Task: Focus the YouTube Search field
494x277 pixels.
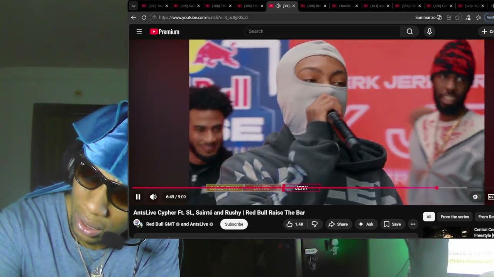Action: point(322,31)
